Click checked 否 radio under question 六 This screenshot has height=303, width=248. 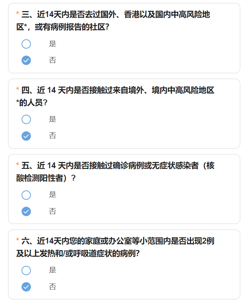click(26, 287)
